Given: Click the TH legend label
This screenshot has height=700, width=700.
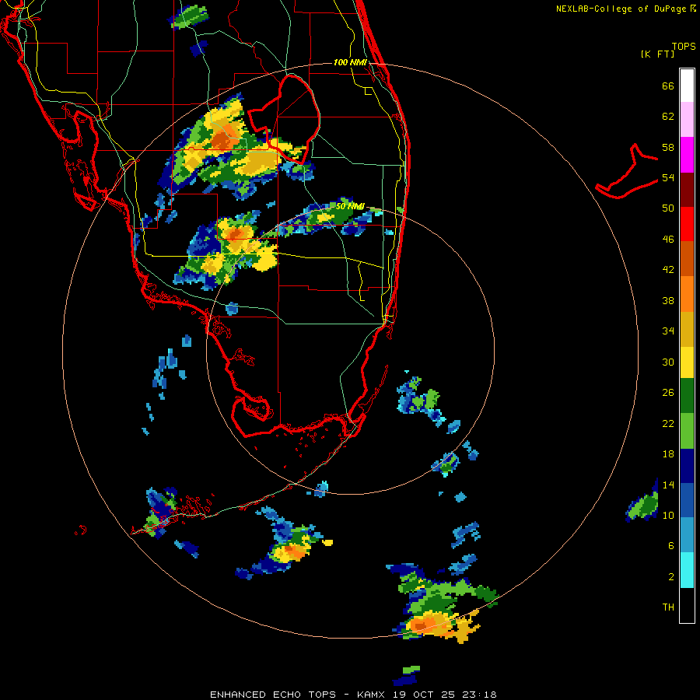Looking at the screenshot, I should (x=668, y=607).
